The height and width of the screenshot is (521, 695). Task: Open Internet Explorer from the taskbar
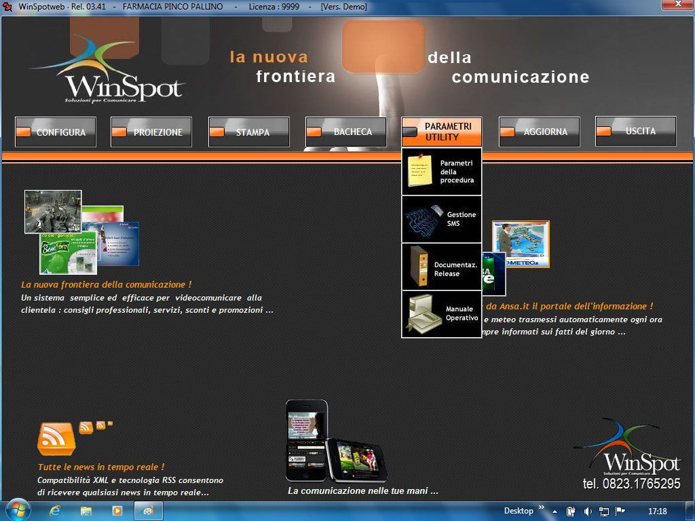click(x=55, y=511)
